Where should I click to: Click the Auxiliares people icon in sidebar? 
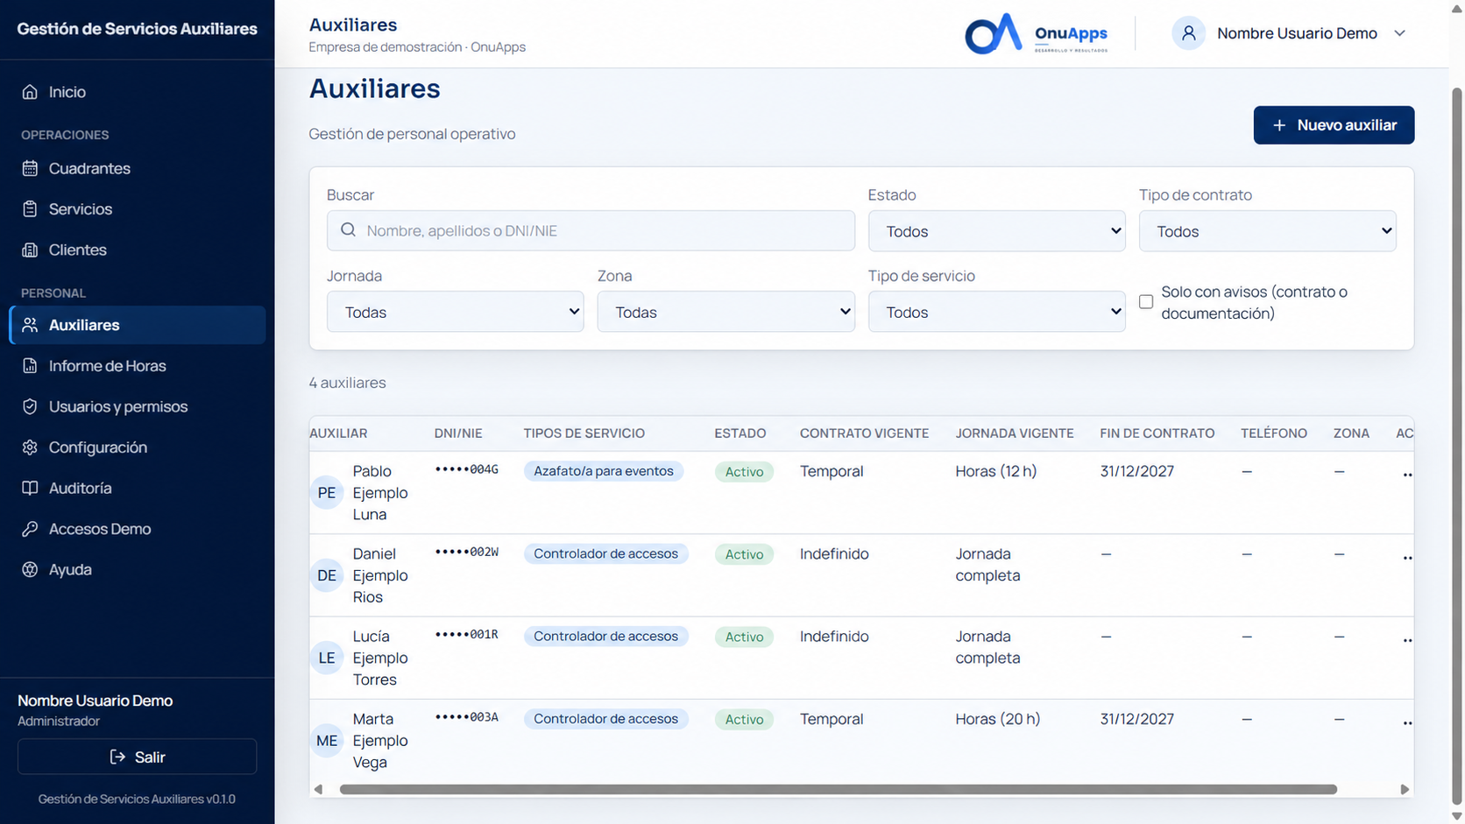(x=30, y=325)
